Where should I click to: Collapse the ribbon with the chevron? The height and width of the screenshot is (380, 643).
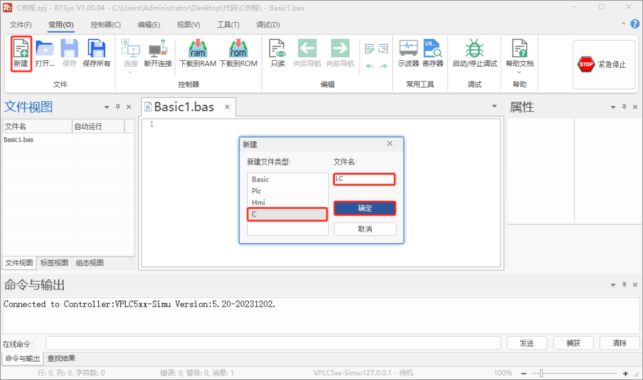[x=623, y=24]
